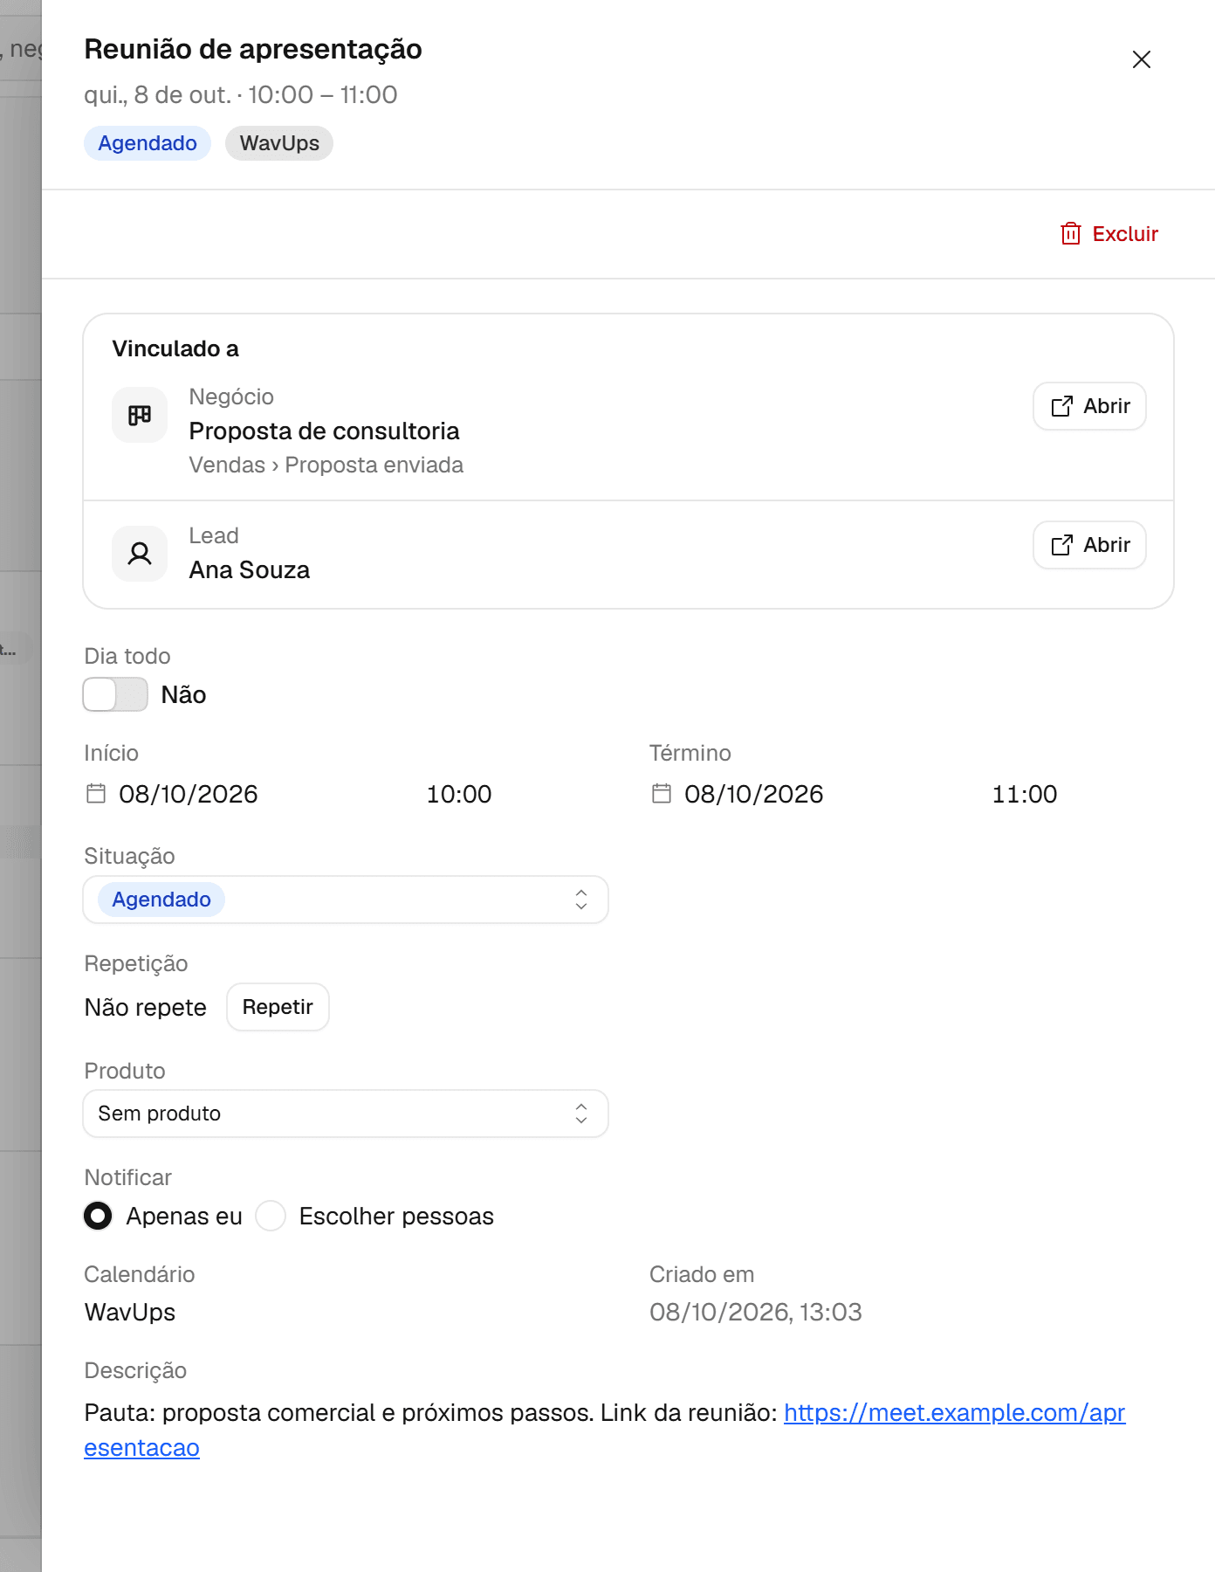Select the Escolher pessoas radio option
1215x1572 pixels.
(271, 1216)
